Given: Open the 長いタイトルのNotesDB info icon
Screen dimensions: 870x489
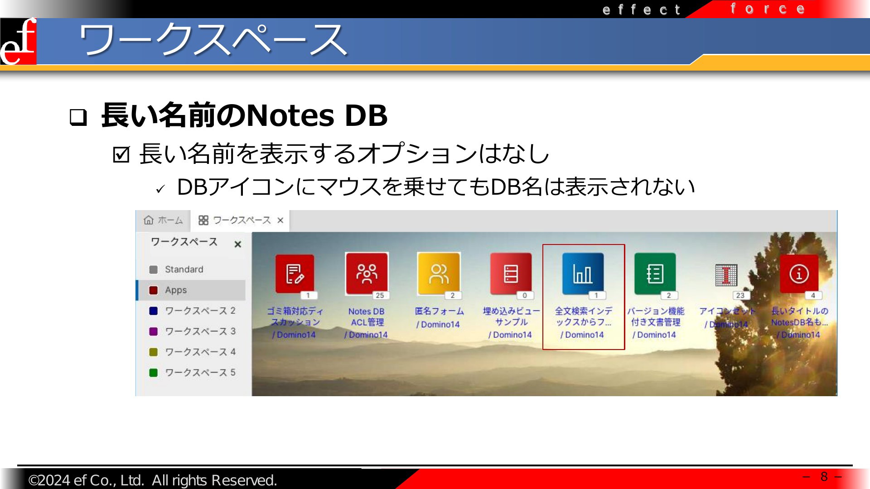Looking at the screenshot, I should 799,273.
